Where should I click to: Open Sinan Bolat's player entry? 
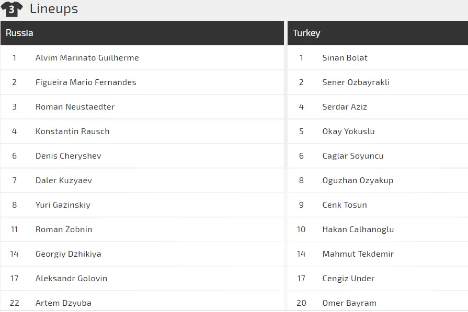click(x=345, y=58)
